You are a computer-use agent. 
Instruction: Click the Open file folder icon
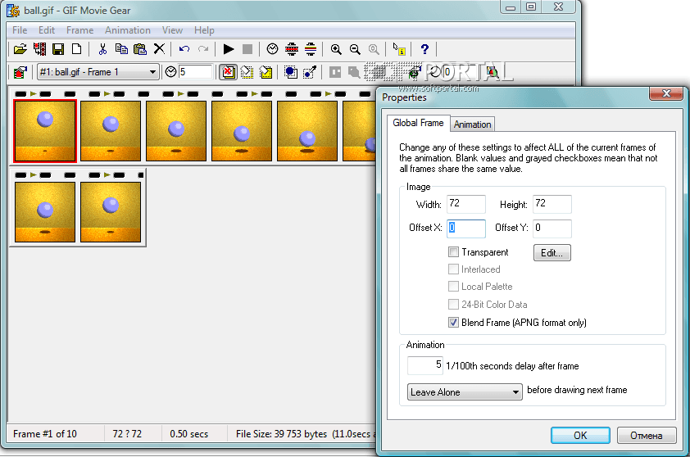tap(20, 49)
